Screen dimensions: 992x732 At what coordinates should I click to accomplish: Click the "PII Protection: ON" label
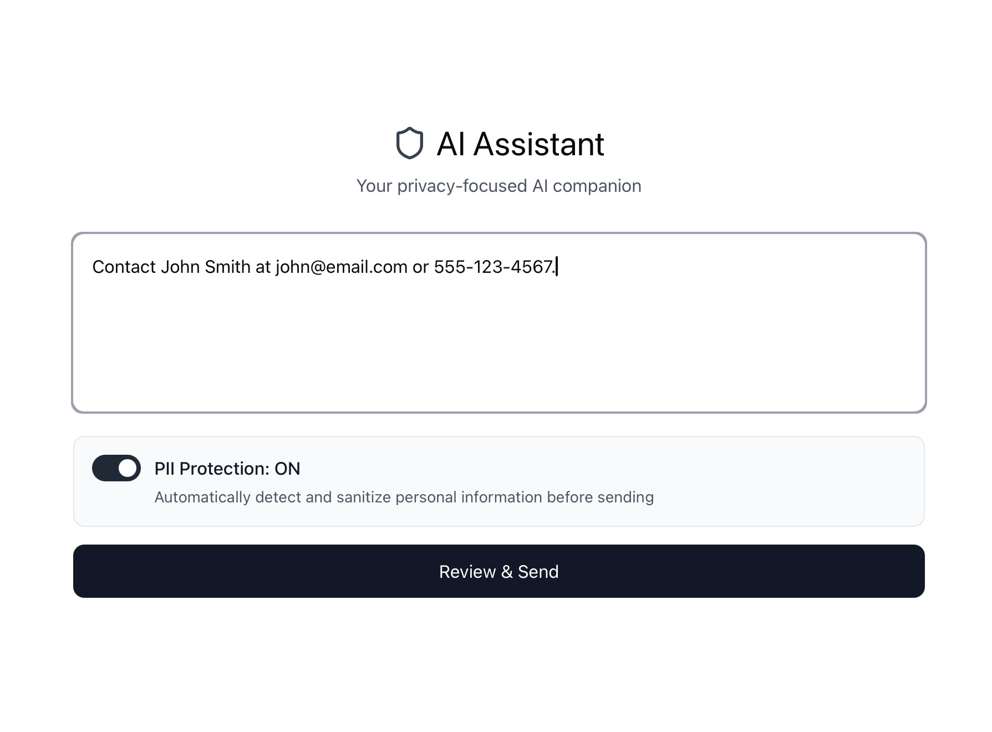point(227,469)
